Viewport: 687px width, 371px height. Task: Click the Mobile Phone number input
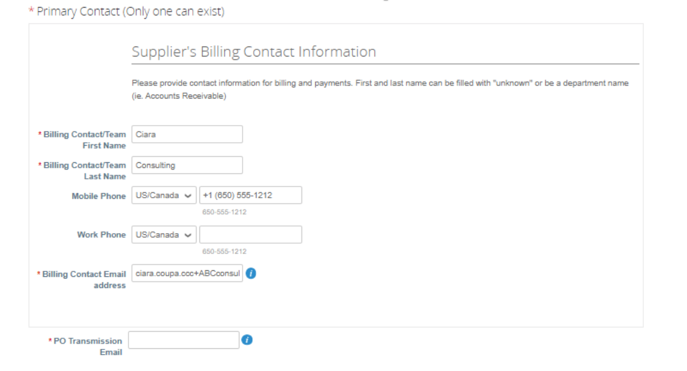click(250, 195)
